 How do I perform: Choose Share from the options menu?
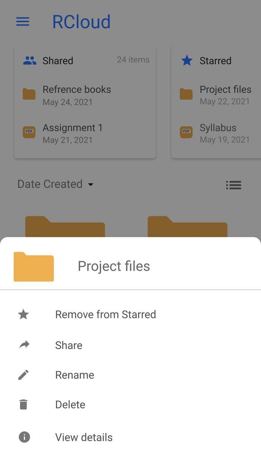(69, 345)
